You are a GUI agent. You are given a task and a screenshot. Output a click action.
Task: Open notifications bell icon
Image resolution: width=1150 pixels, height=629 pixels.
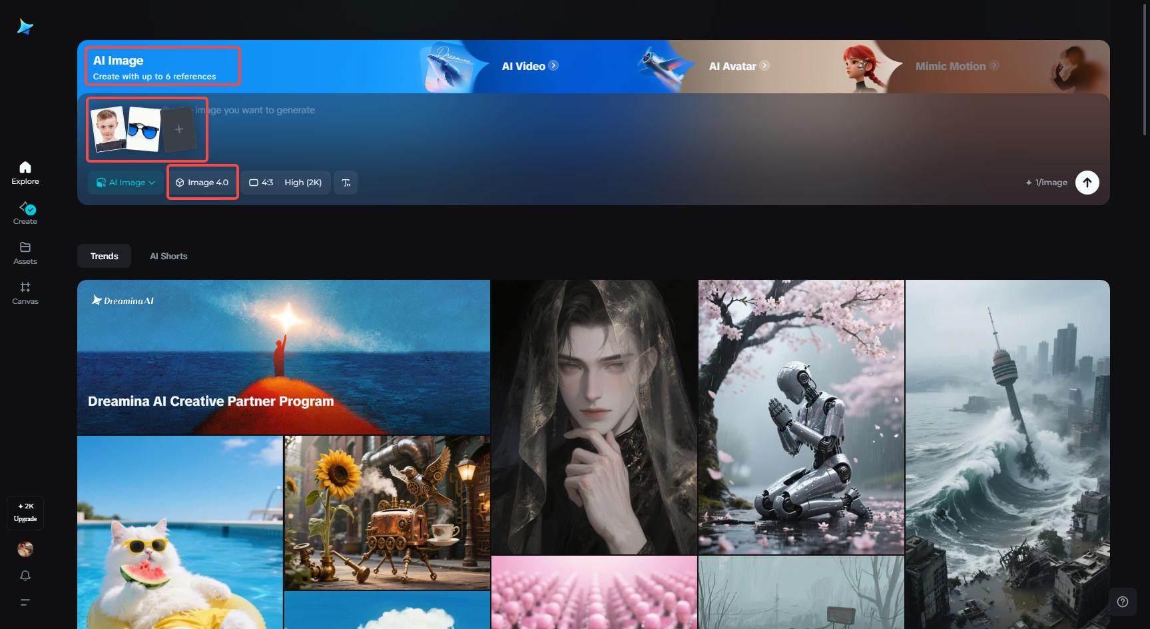click(x=25, y=576)
